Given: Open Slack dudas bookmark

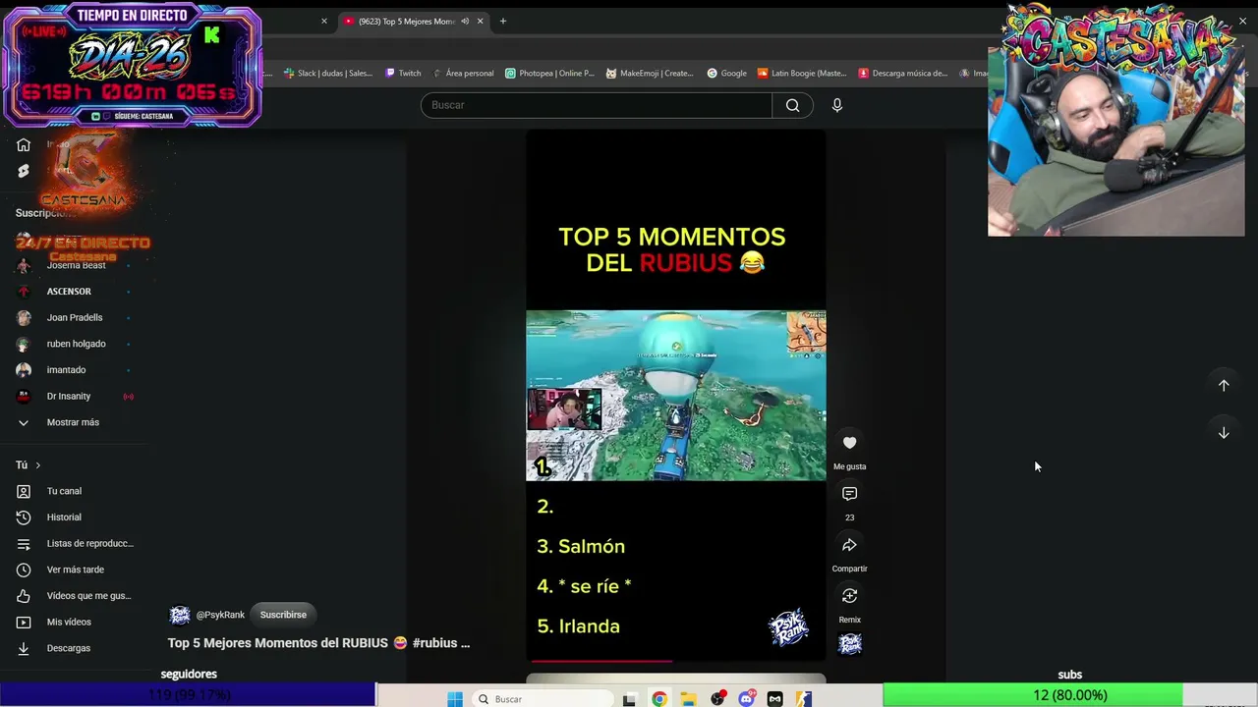Looking at the screenshot, I should tap(328, 73).
